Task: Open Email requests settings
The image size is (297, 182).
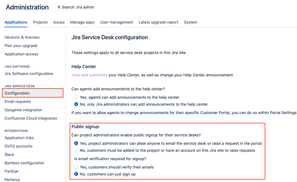Action: point(18,101)
